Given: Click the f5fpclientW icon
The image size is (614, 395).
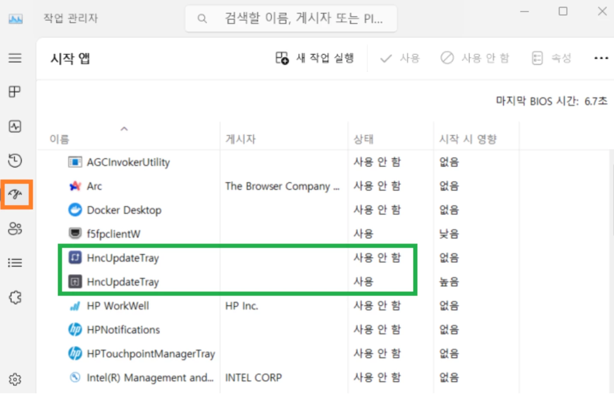Looking at the screenshot, I should (75, 233).
